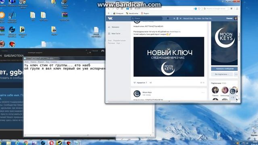Open the Интернет bookmark
The height and width of the screenshot is (145, 258).
[x=118, y=13]
